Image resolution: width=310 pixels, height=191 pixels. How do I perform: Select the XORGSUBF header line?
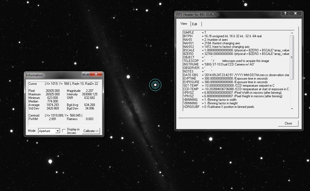219,107
